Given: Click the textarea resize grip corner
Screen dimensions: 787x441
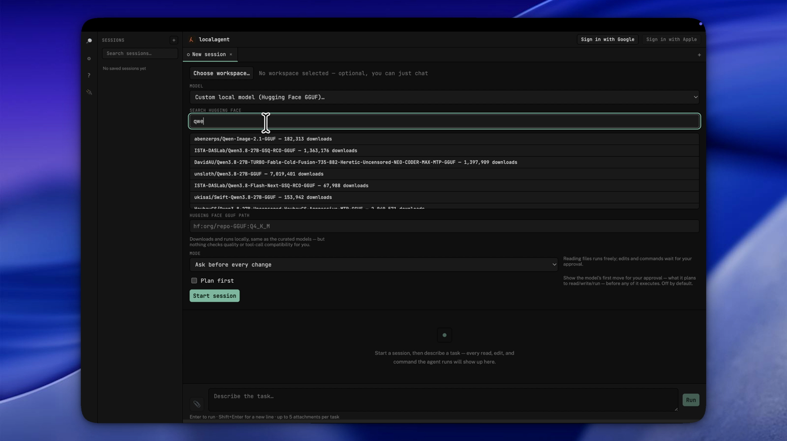Looking at the screenshot, I should click(x=676, y=409).
